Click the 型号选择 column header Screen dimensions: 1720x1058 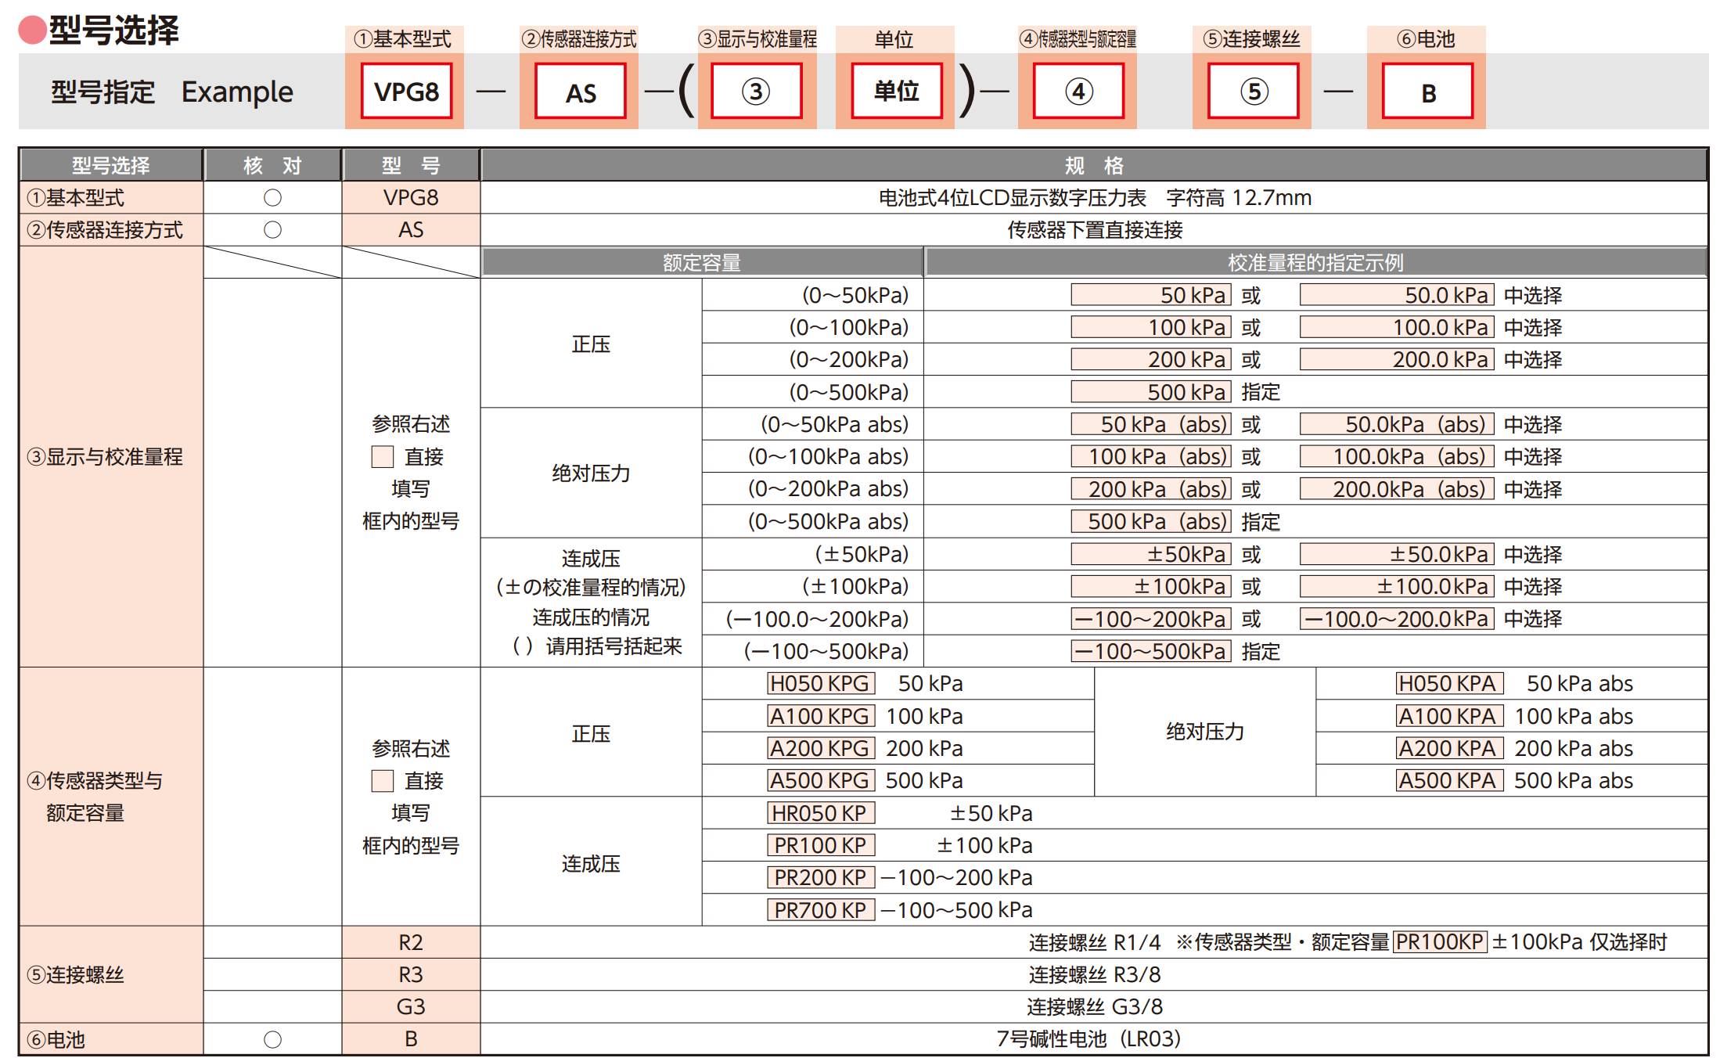point(111,165)
